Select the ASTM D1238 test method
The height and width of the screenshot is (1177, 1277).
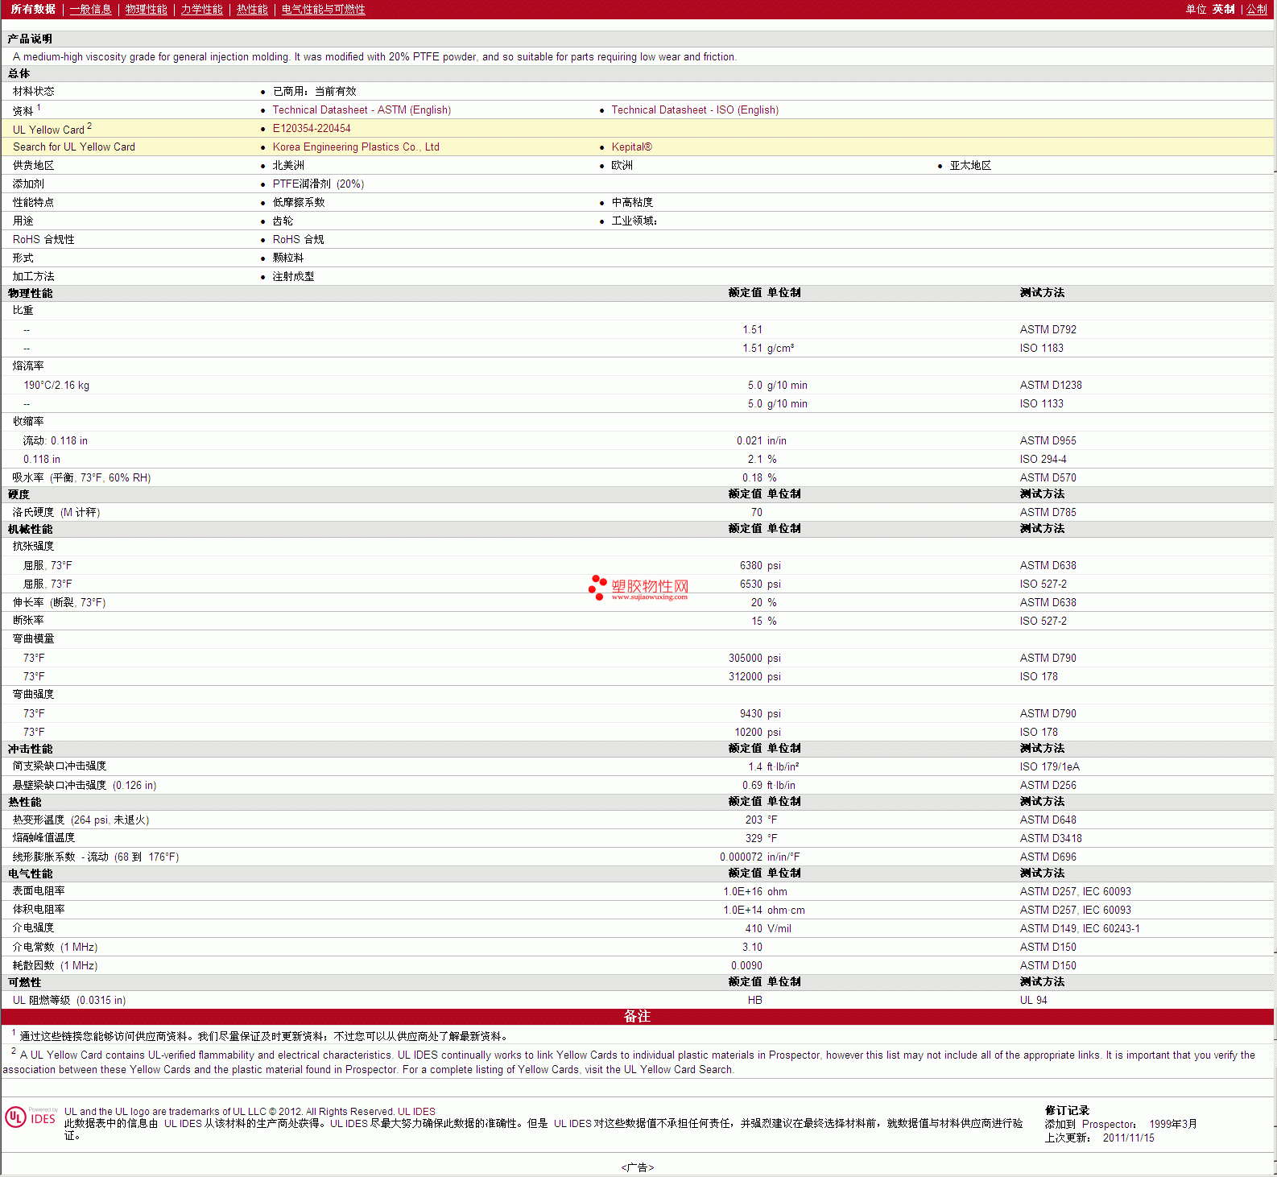(1051, 386)
